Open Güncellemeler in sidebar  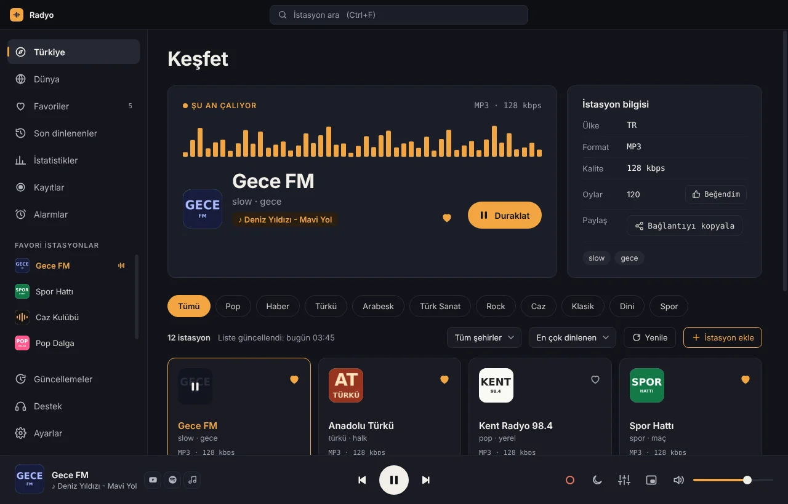click(73, 379)
